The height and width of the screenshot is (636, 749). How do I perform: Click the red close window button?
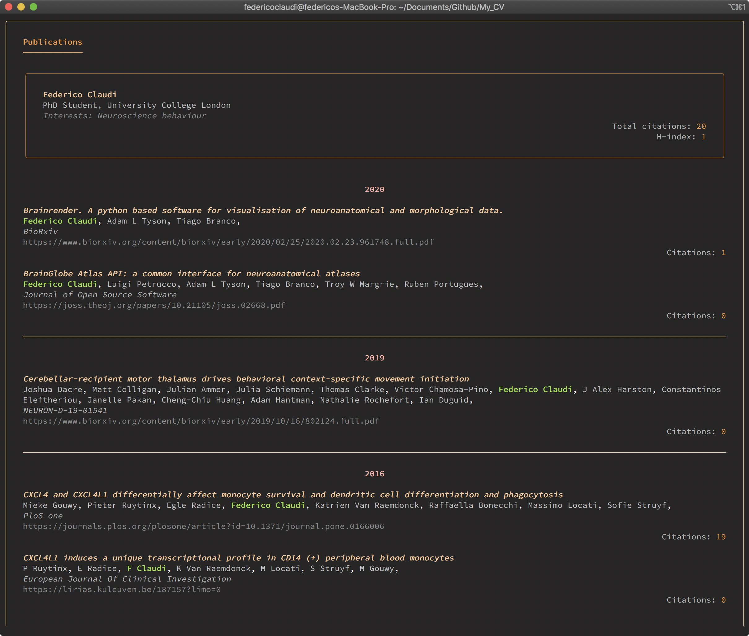click(9, 7)
